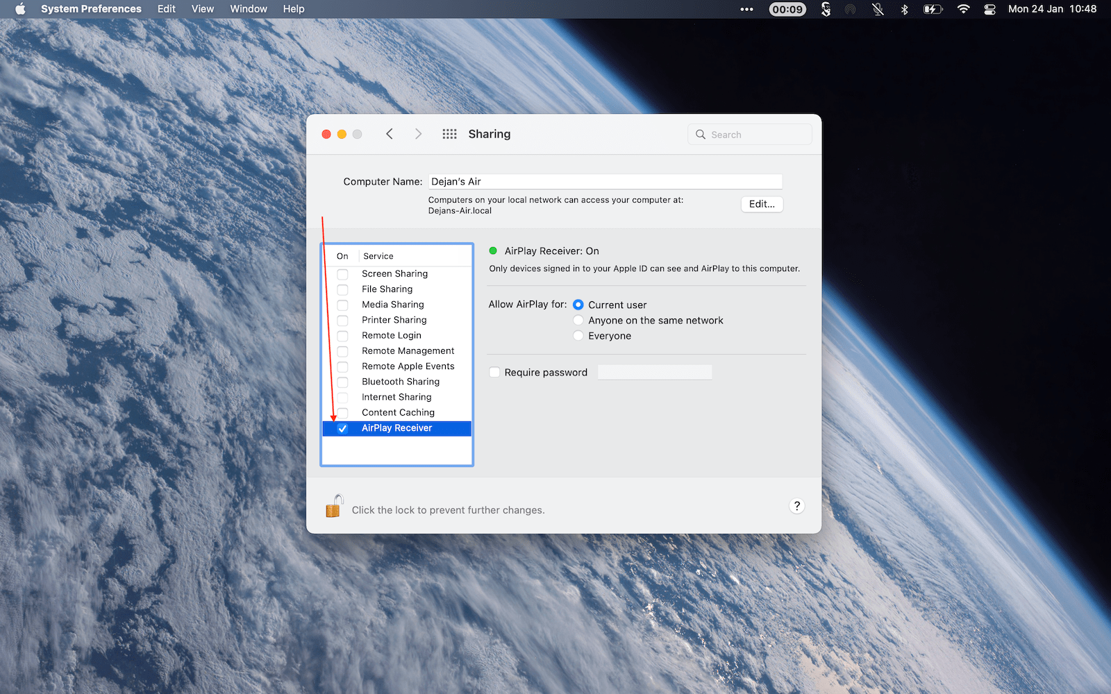Click the back navigation chevron
The image size is (1111, 694).
(390, 134)
